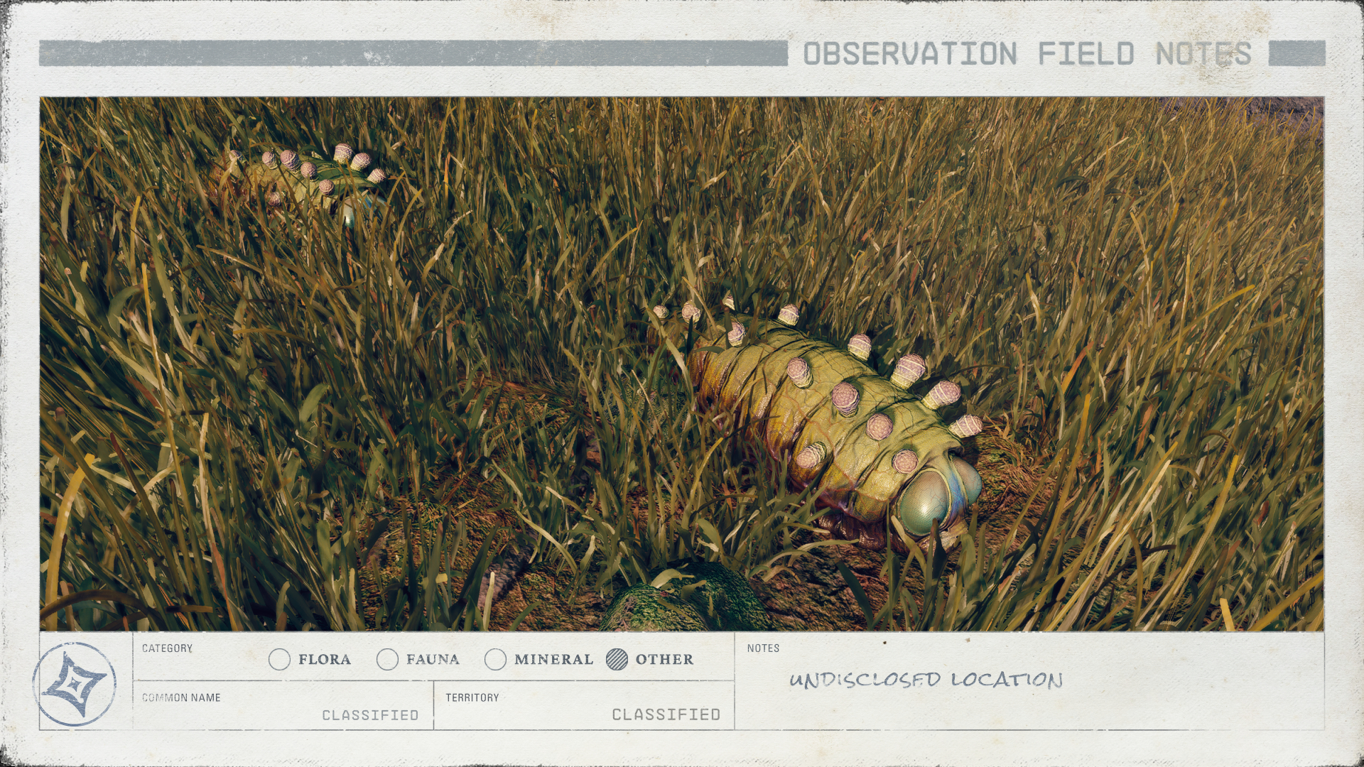Click the FAUNA option text

(x=433, y=659)
